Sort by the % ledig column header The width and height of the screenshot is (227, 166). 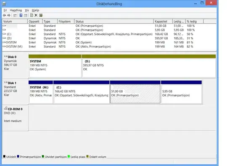click(x=195, y=21)
